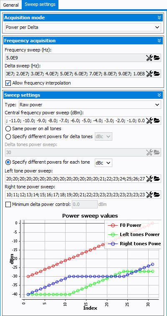The image size is (167, 316).
Task: Open Central frequency power sweep tools icon
Action: (x=149, y=121)
